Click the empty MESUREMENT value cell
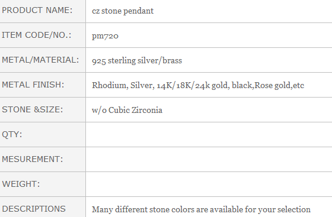This screenshot has width=332, height=217. pyautogui.click(x=209, y=160)
